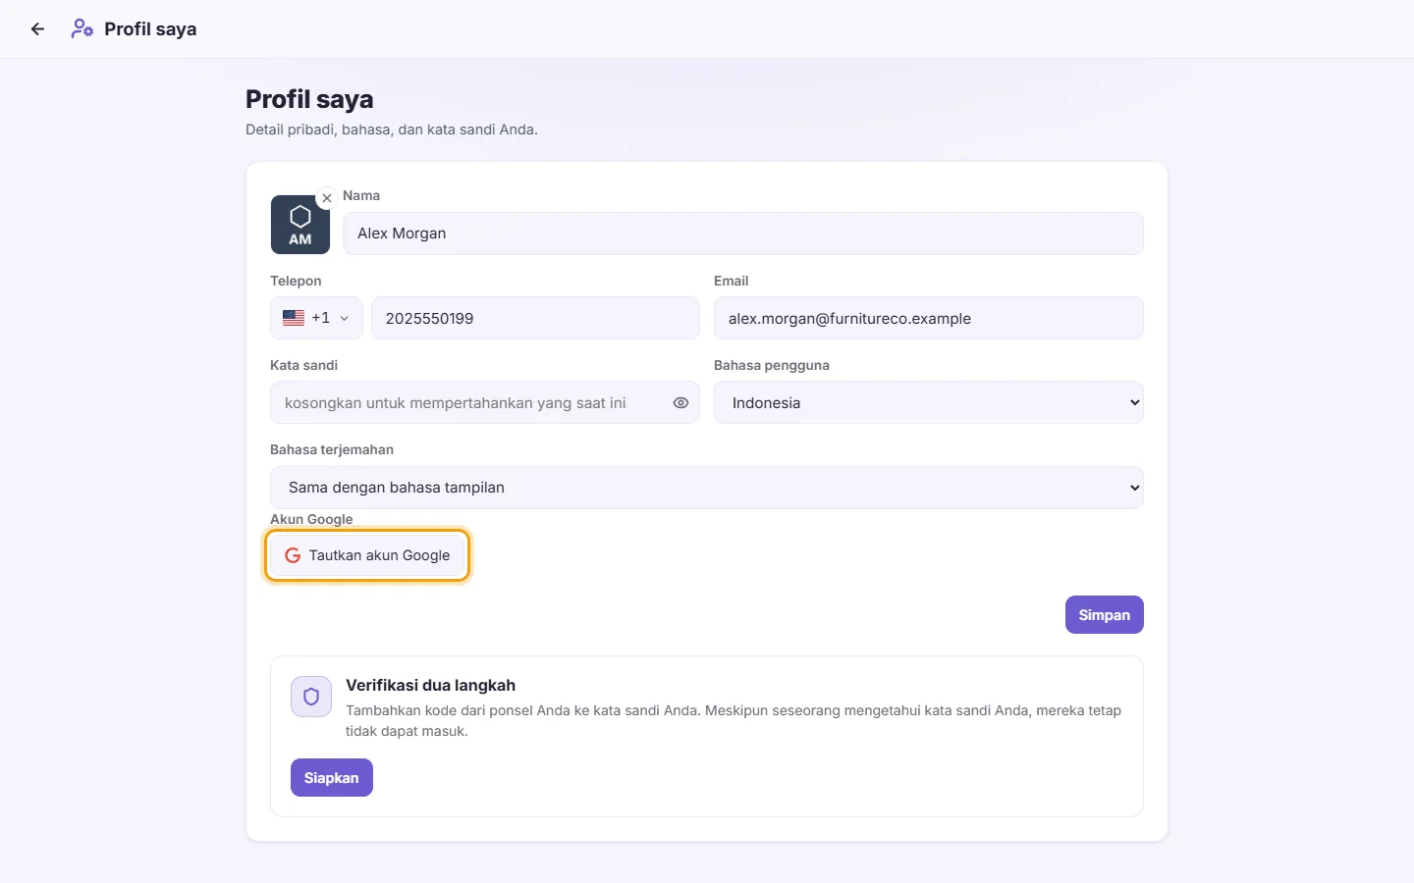Click the Google G logo icon
The width and height of the screenshot is (1414, 883).
[293, 555]
